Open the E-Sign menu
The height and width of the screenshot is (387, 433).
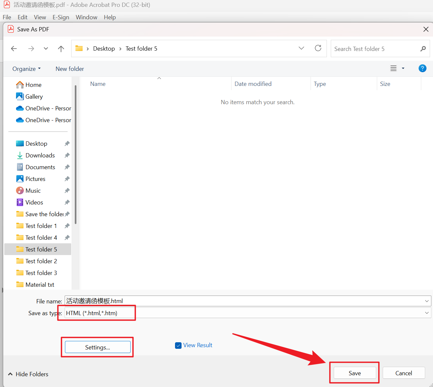(x=61, y=17)
